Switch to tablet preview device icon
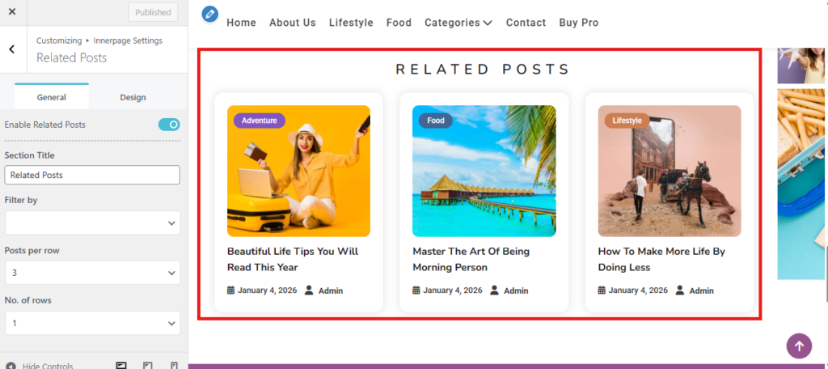The width and height of the screenshot is (828, 369). click(147, 366)
